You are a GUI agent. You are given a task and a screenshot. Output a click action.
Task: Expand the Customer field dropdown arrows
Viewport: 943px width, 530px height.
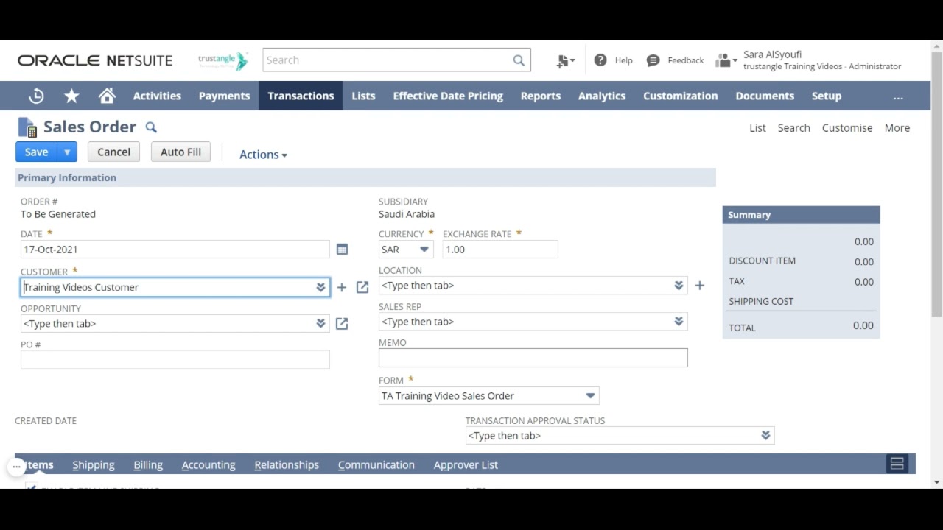(x=320, y=287)
